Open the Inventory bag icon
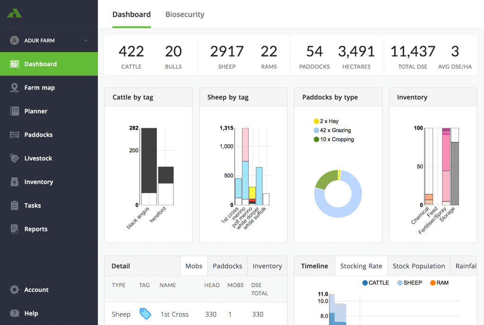 click(14, 182)
